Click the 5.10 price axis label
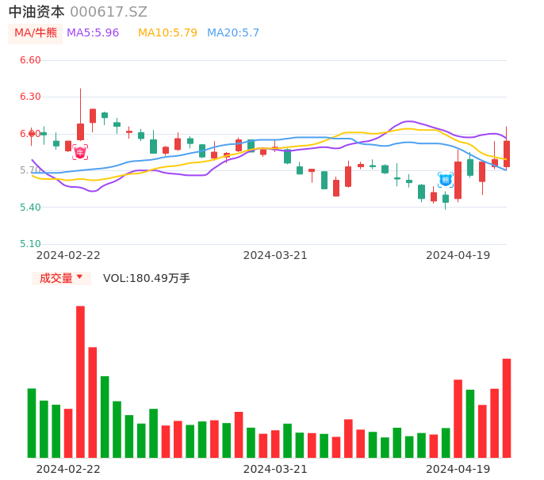Viewport: 544px width, 480px height. click(29, 244)
